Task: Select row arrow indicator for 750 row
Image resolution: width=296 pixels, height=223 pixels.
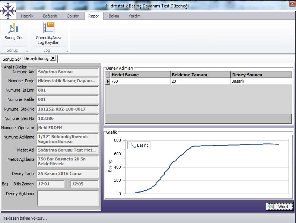Action: click(x=108, y=82)
